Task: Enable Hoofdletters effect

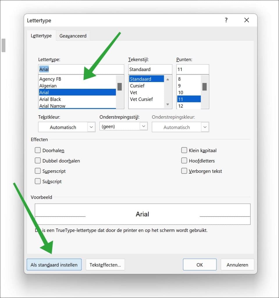Action: (184, 160)
